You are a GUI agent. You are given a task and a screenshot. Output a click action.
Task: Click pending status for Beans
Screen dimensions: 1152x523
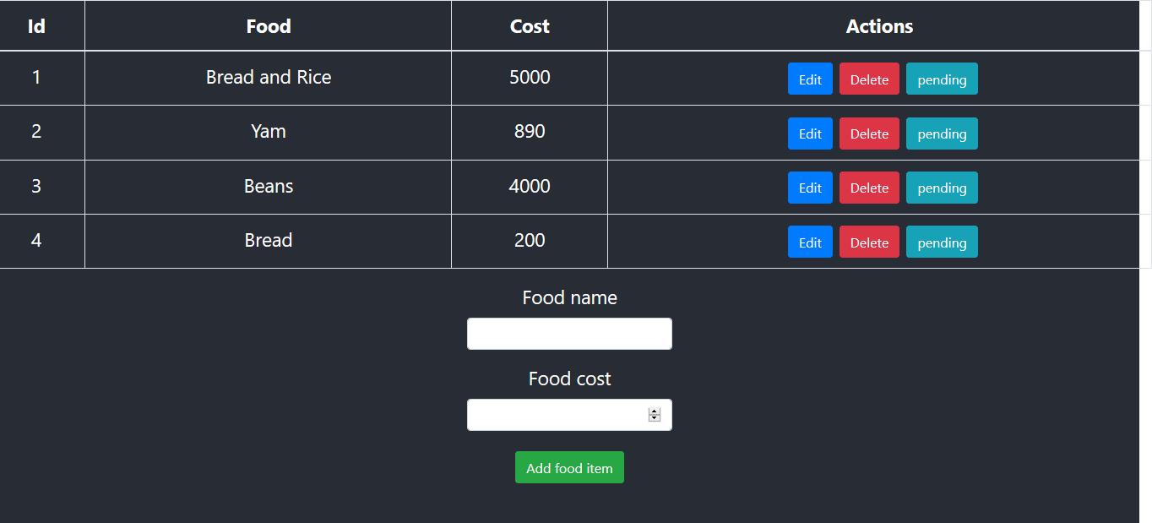click(x=942, y=188)
